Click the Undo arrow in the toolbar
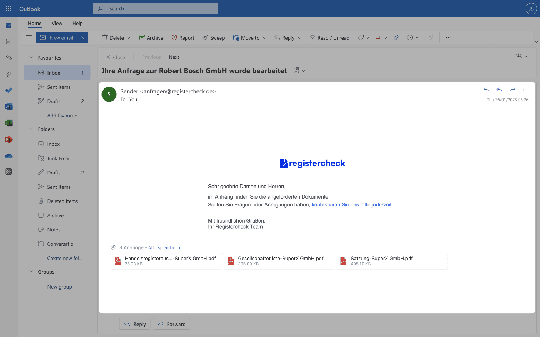 pyautogui.click(x=431, y=37)
